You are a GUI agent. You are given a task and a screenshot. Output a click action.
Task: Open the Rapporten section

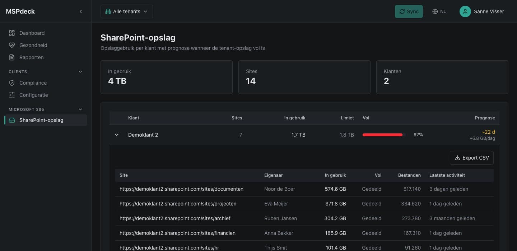pos(46,57)
